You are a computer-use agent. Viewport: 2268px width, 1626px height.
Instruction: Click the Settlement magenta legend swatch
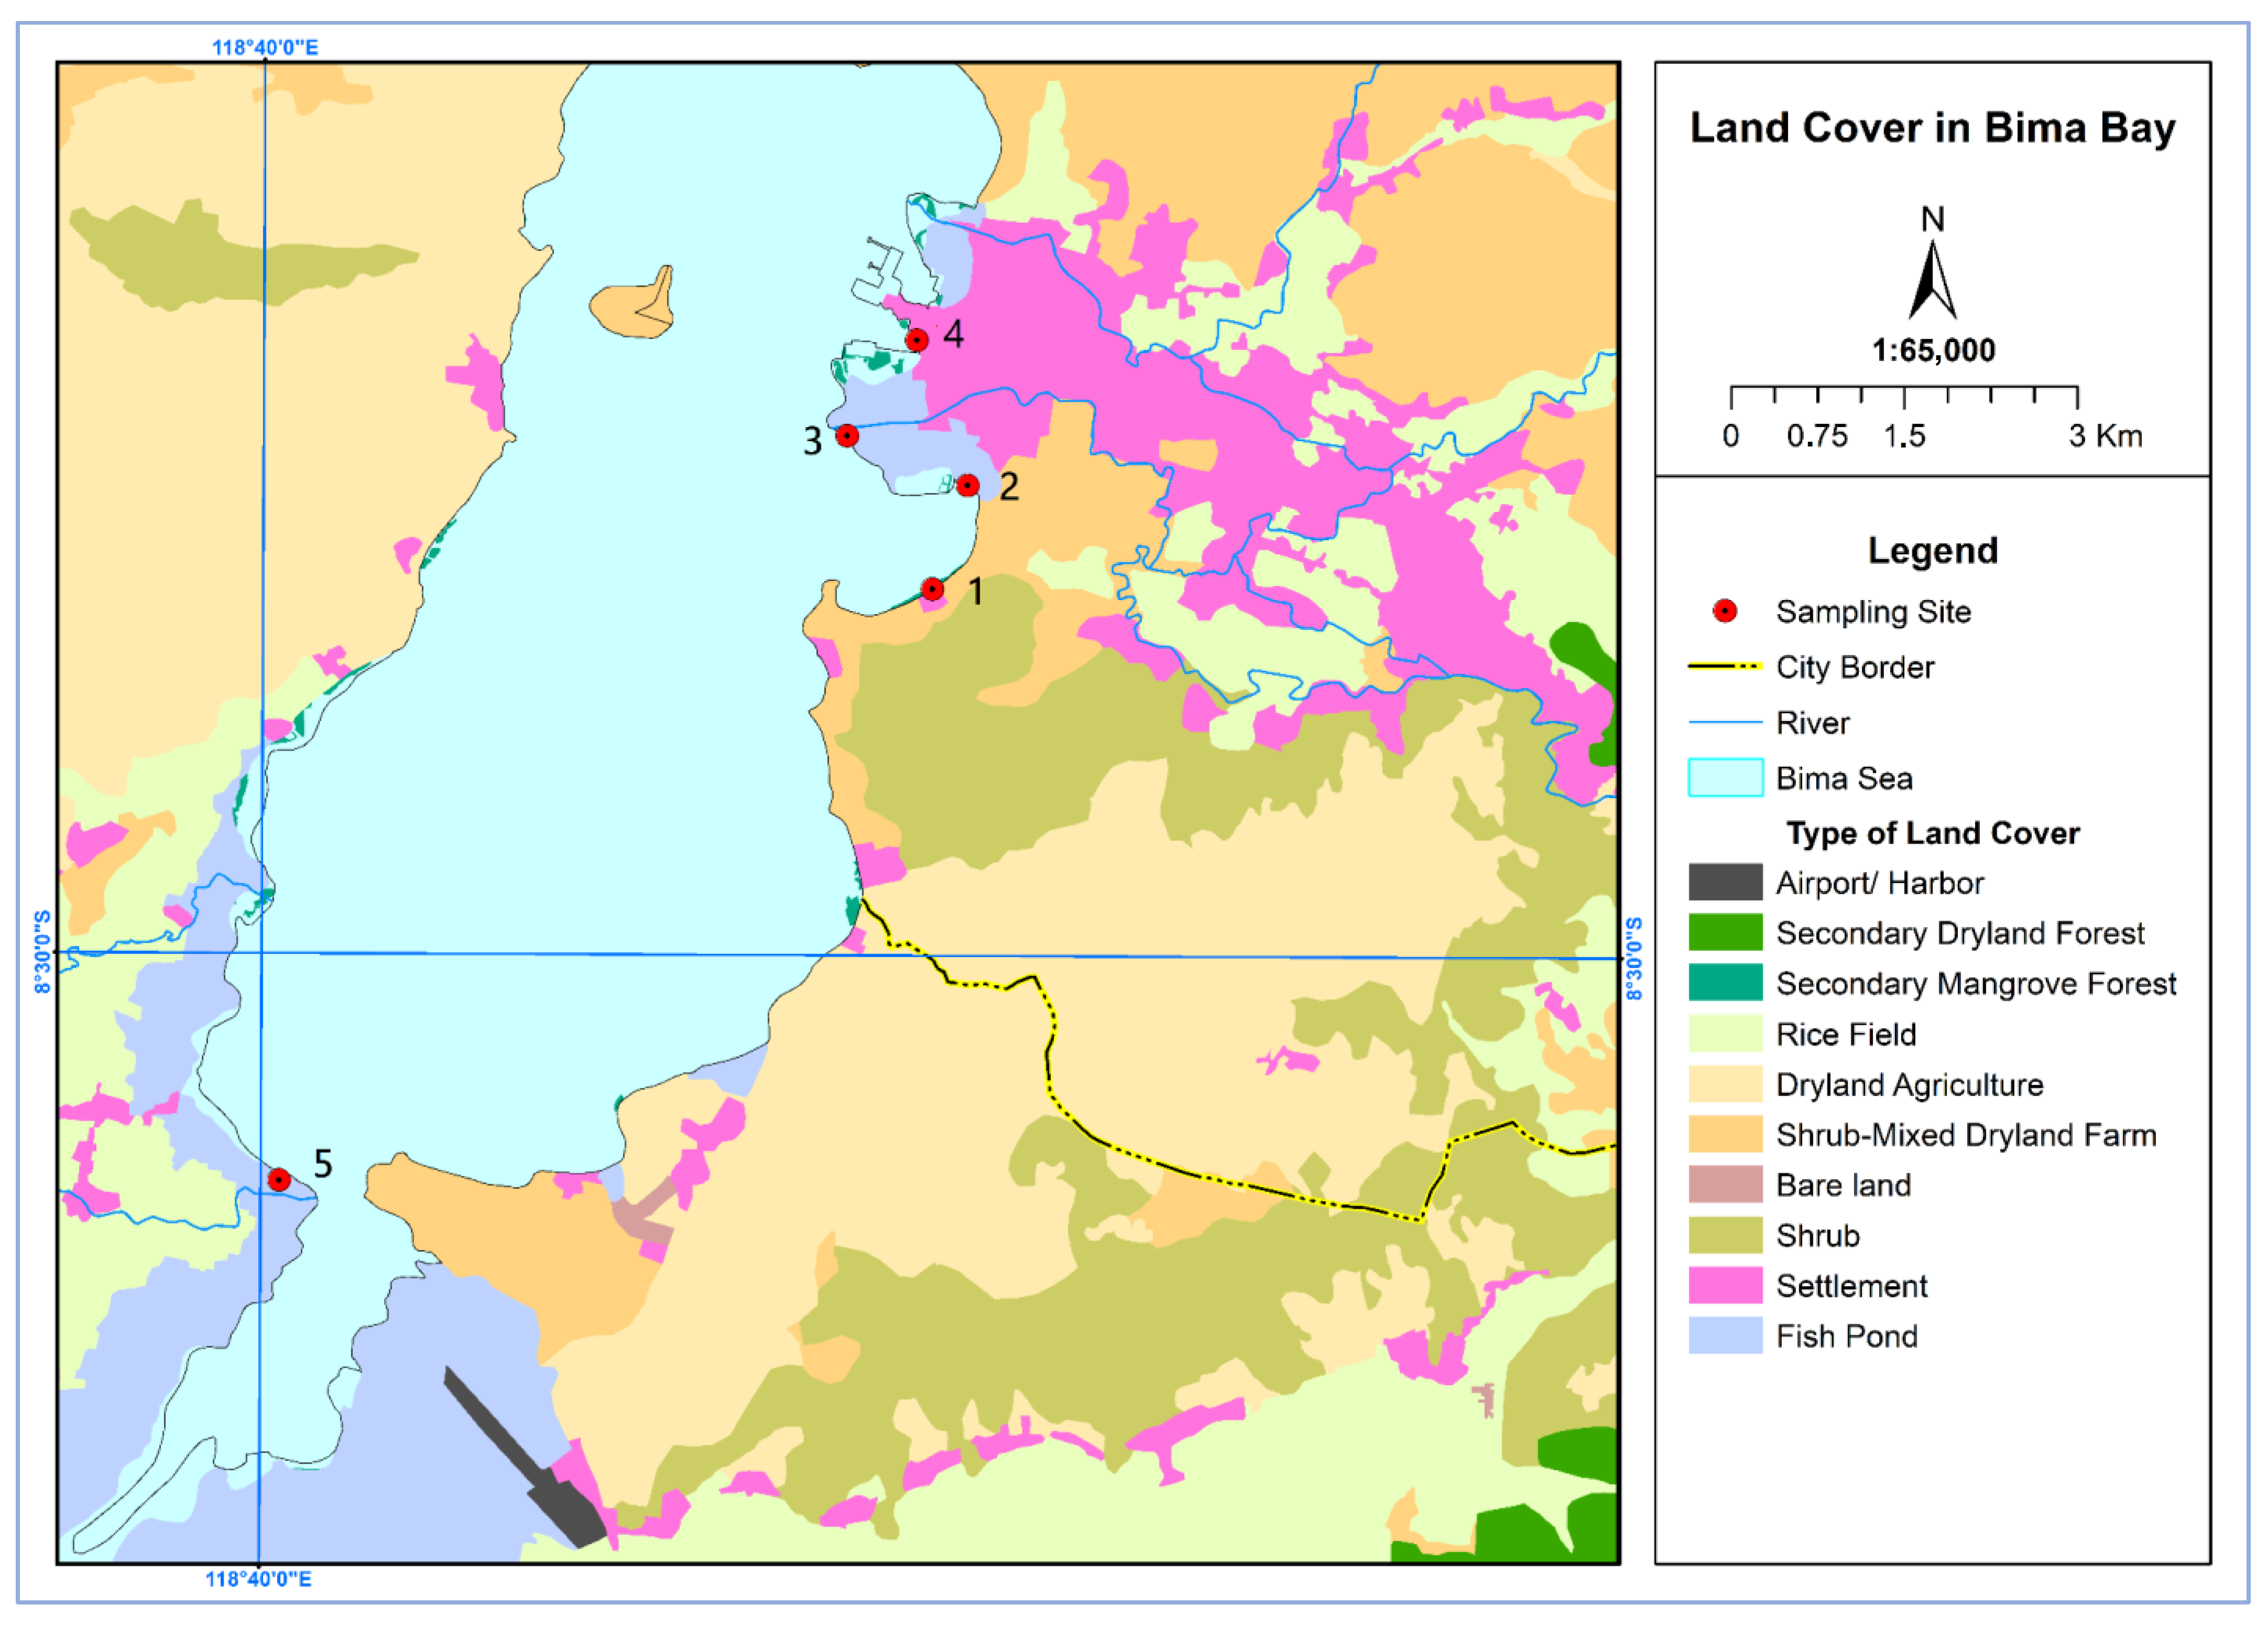click(x=1725, y=1285)
